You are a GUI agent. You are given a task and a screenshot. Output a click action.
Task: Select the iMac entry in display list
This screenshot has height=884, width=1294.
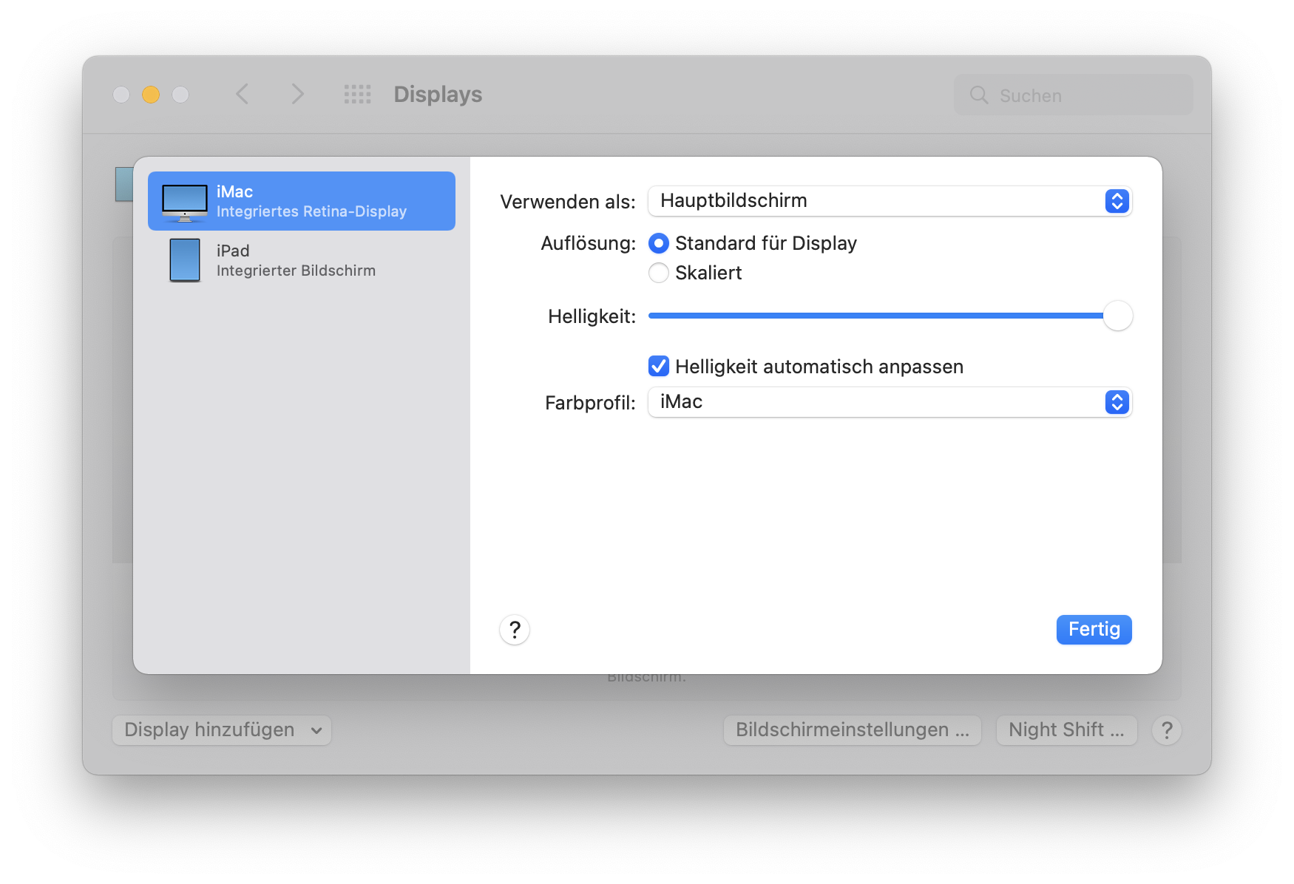(x=311, y=201)
